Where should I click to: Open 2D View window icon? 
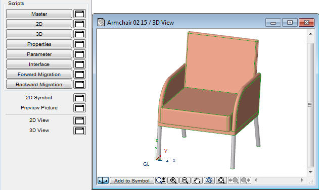pyautogui.click(x=79, y=120)
